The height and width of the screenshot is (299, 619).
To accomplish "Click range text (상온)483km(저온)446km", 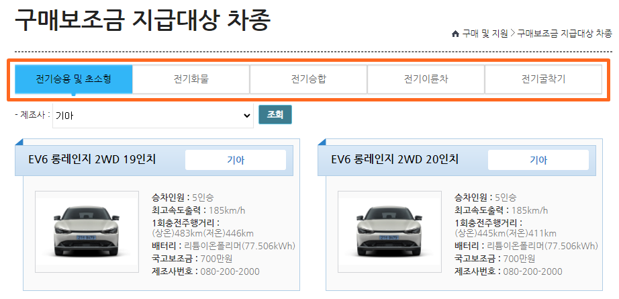I will click(203, 233).
